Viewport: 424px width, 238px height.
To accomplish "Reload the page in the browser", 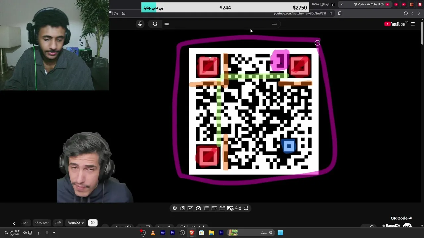I will click(406, 13).
